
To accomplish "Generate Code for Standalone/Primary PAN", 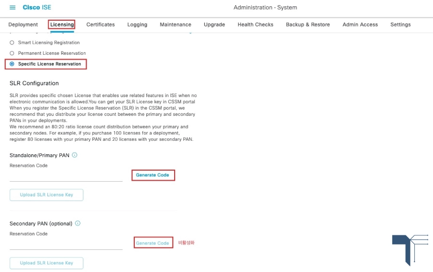I will tap(153, 175).
